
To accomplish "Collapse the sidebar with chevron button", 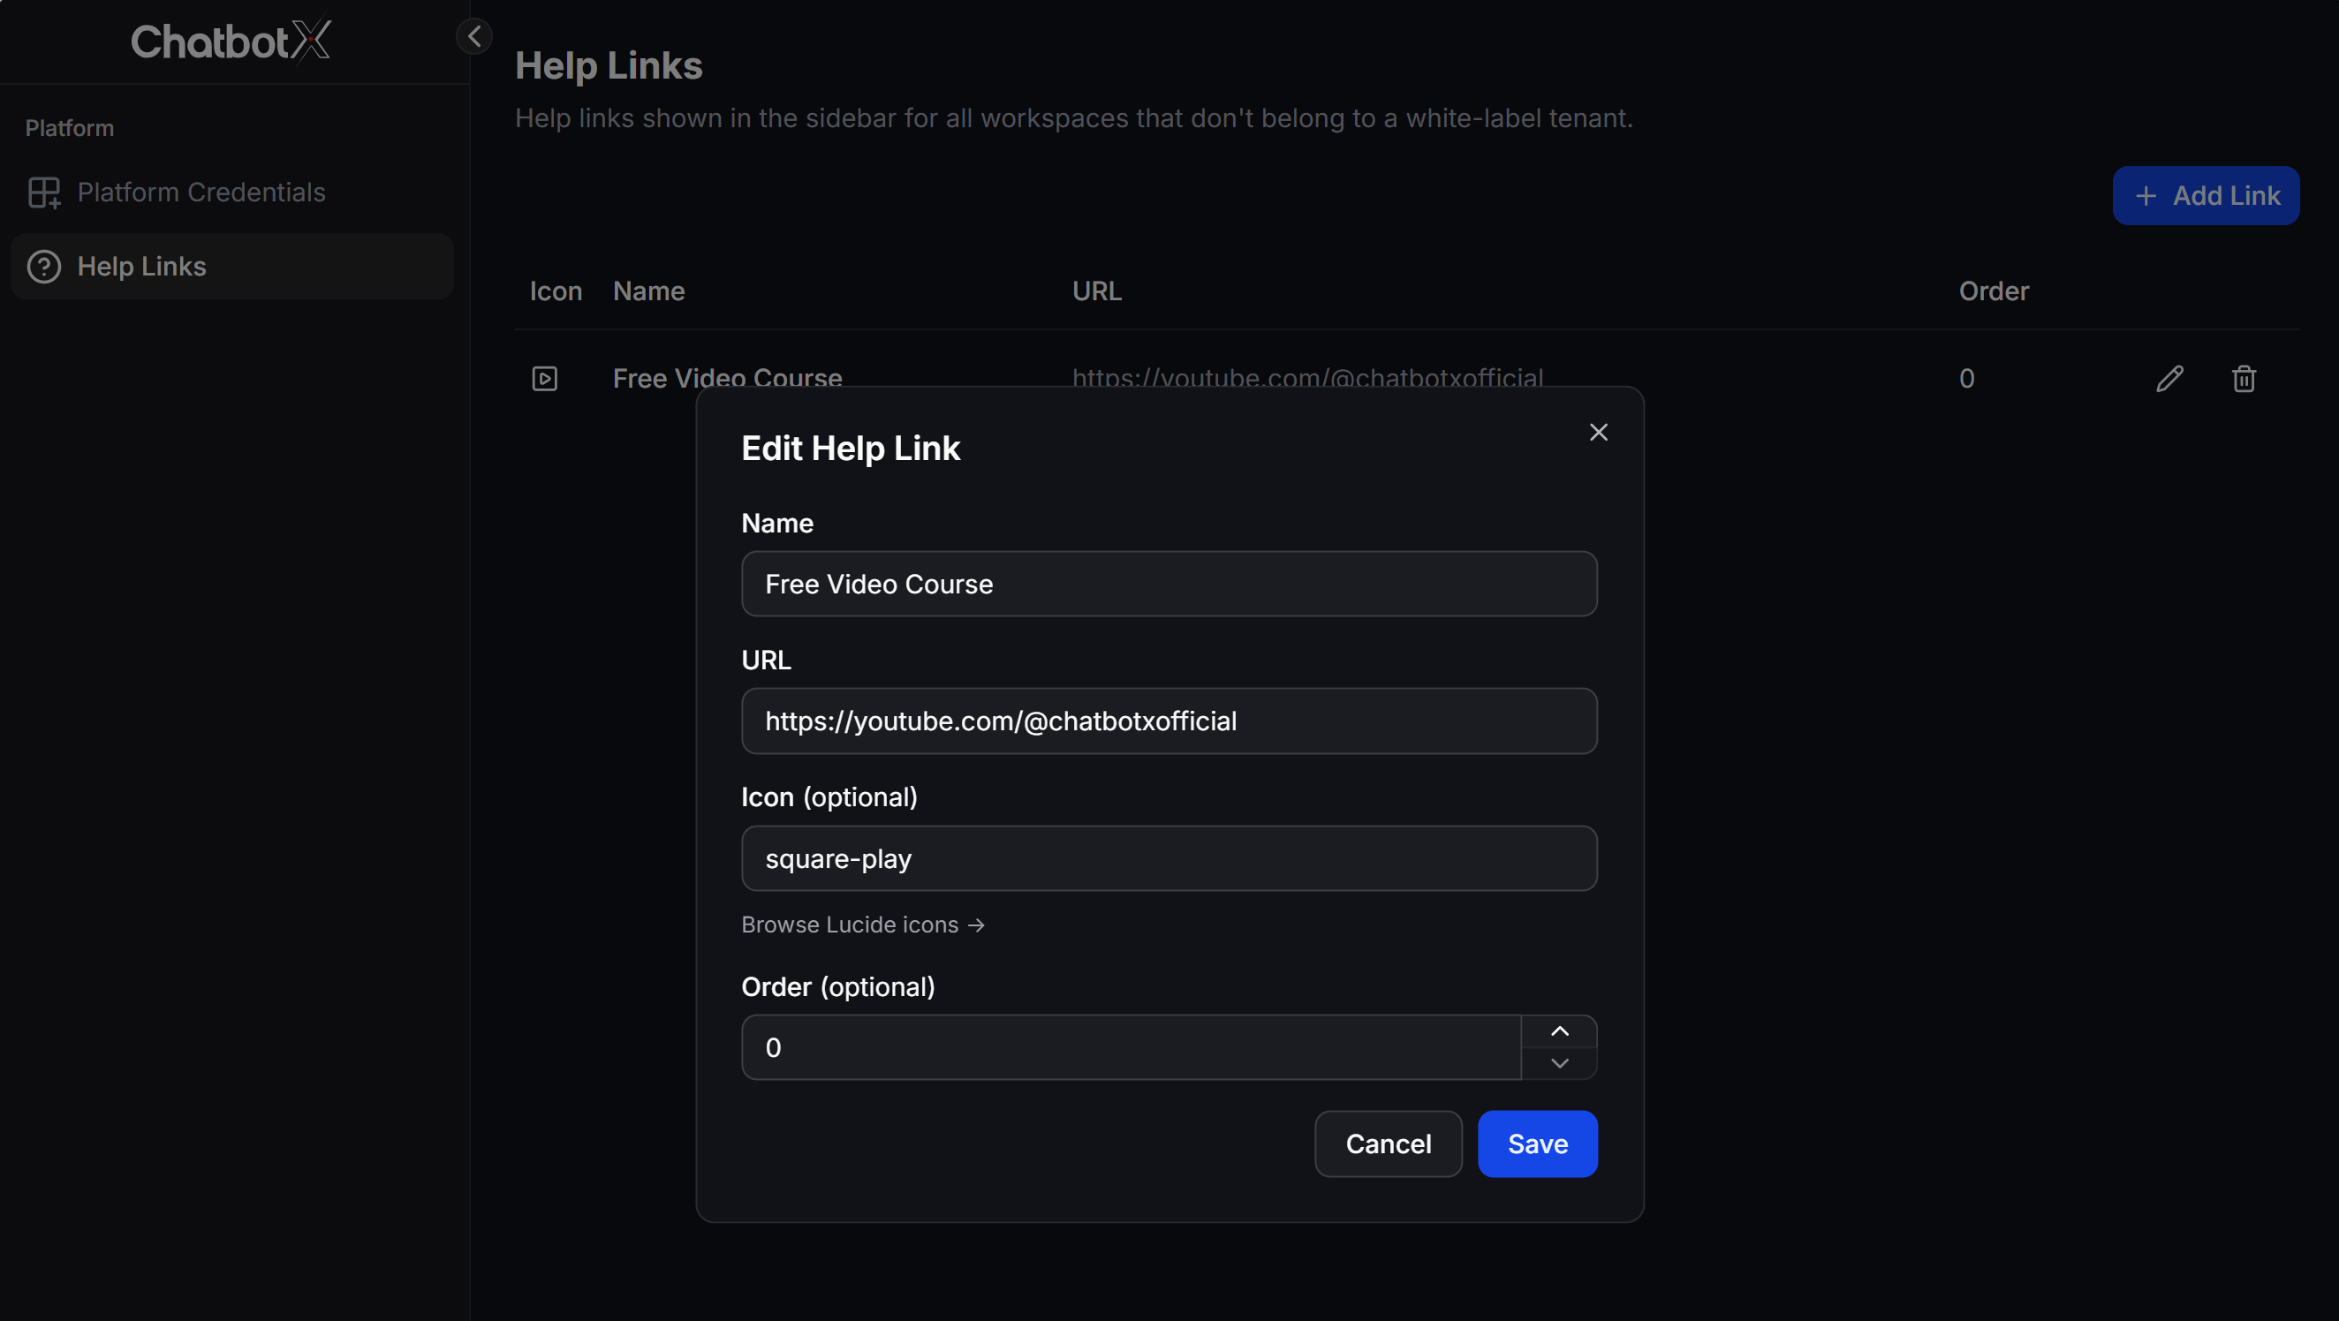I will coord(474,36).
